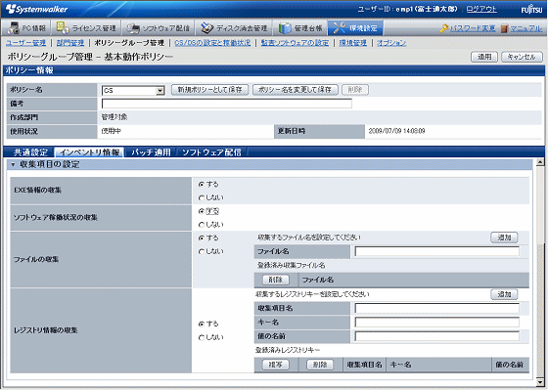Select する for ファイルの収集

[x=201, y=238]
